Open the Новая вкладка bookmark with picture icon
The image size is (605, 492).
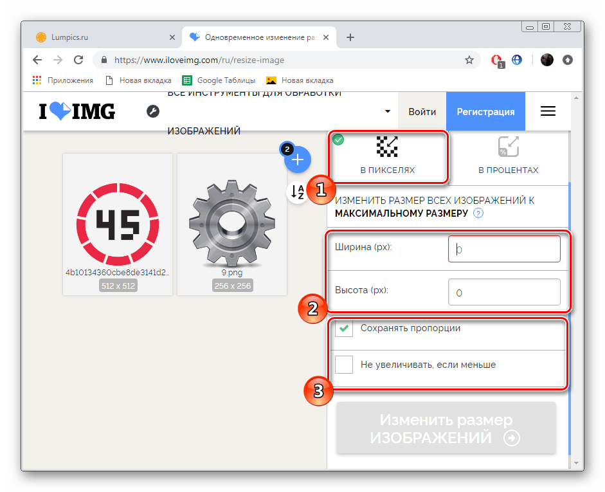click(300, 80)
